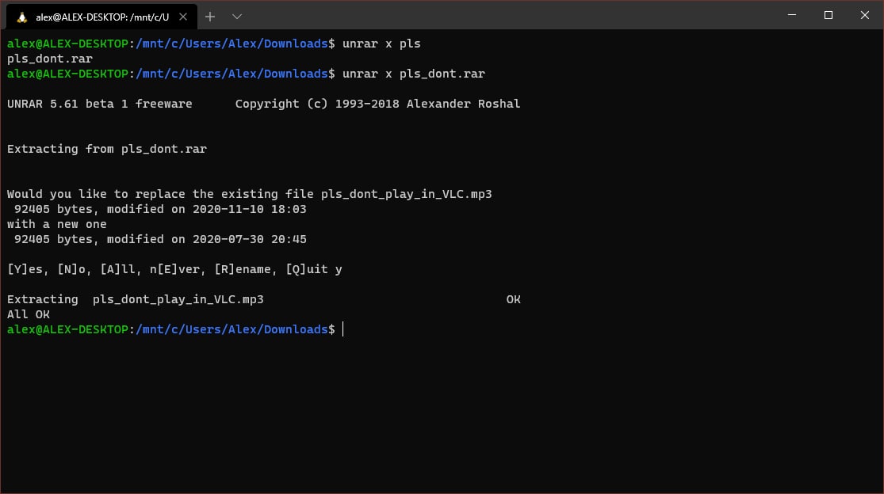Close the alex@ALEX-DESKTOP tab

(183, 17)
